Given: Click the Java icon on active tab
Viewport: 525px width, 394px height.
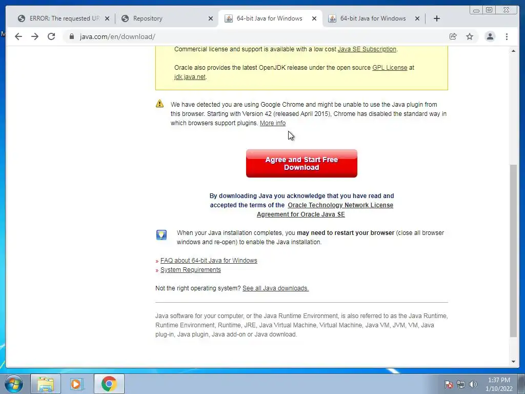Looking at the screenshot, I should (x=228, y=18).
